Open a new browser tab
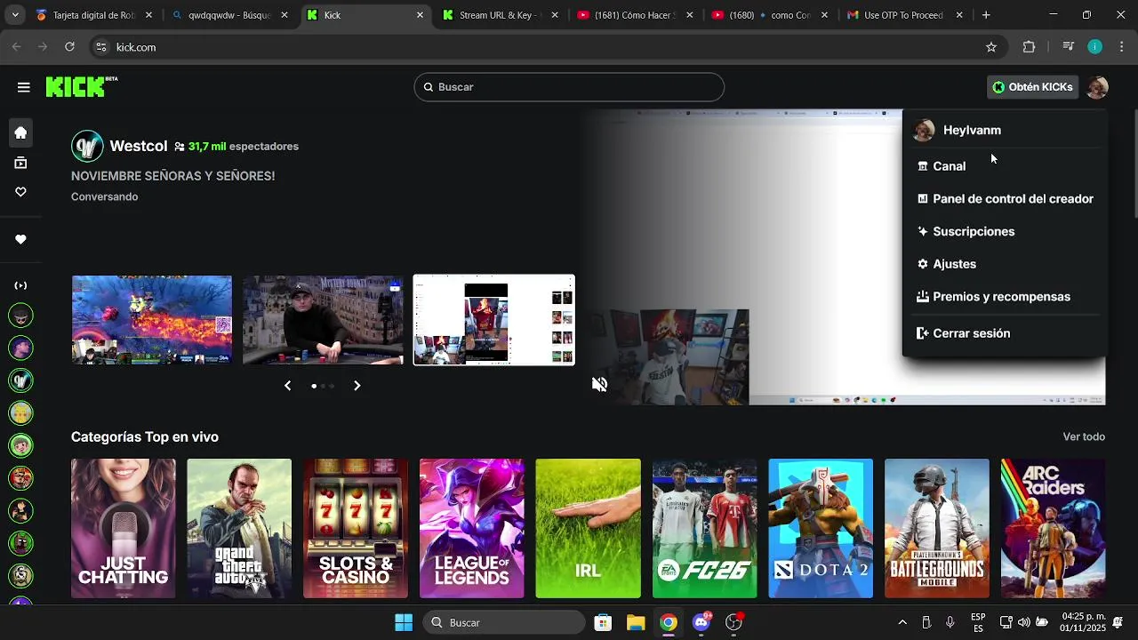Viewport: 1138px width, 640px height. (986, 15)
